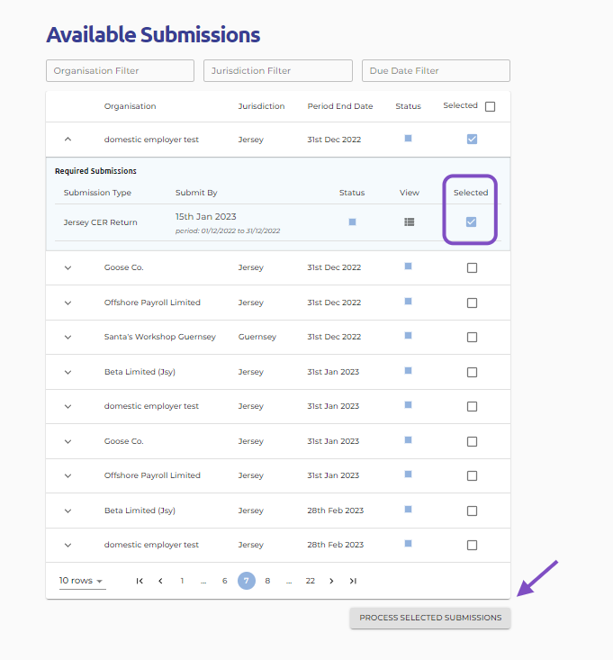Click status square for Jersey CER Return
This screenshot has width=613, height=660.
pos(353,222)
